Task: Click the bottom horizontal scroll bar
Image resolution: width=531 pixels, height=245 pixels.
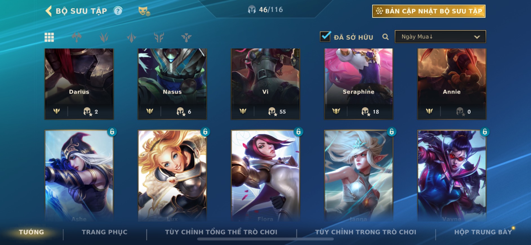Action: (x=265, y=239)
